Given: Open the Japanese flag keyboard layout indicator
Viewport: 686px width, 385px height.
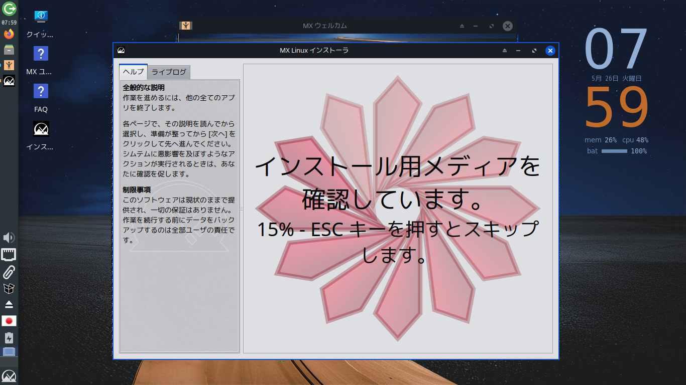Looking at the screenshot, I should point(9,321).
